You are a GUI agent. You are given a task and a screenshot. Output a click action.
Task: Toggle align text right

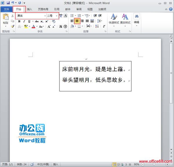(x=82, y=21)
